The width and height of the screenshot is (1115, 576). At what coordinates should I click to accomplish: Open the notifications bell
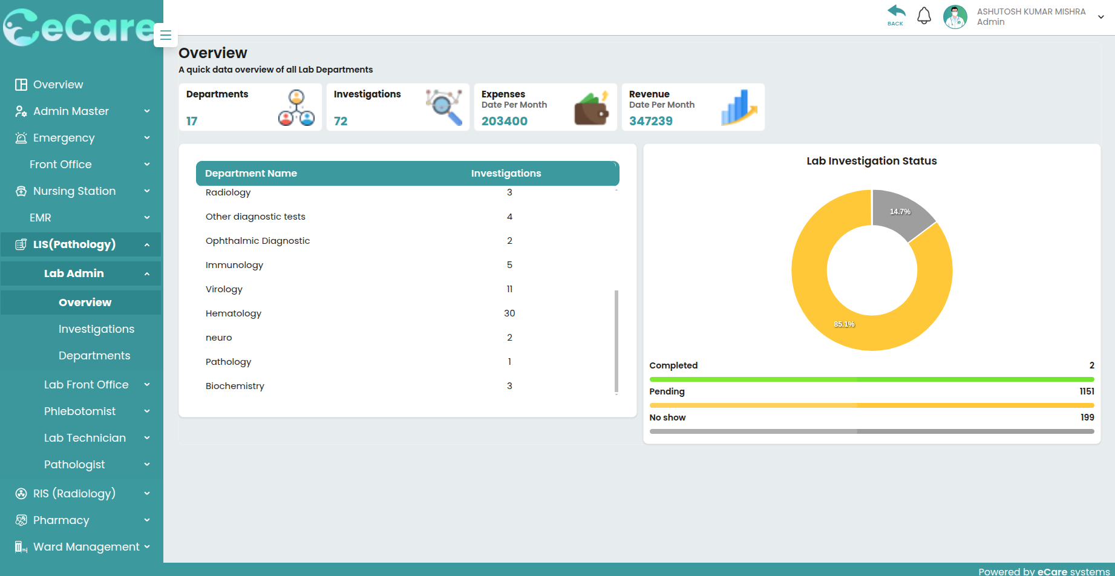coord(924,16)
